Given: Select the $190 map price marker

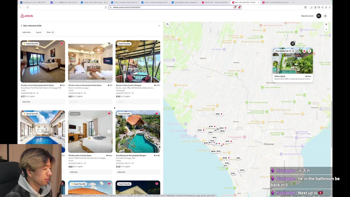Looking at the screenshot, I should (201, 130).
